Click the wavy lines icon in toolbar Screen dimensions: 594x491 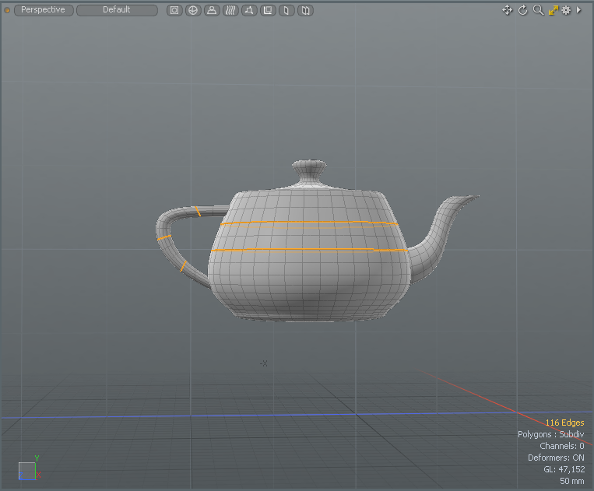tap(230, 10)
